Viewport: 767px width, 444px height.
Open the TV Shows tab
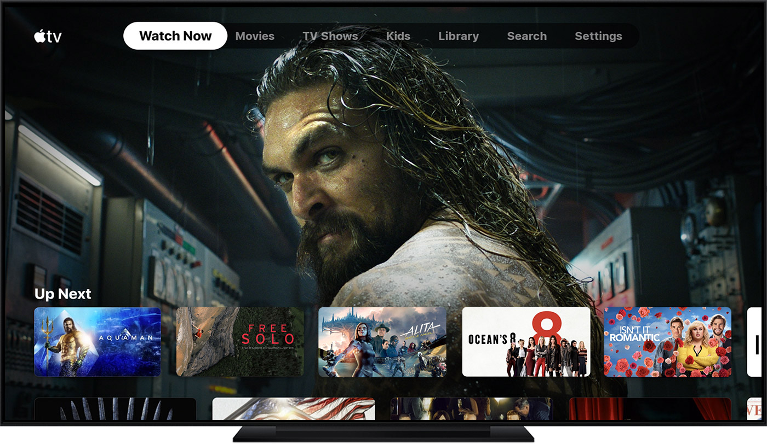(330, 36)
